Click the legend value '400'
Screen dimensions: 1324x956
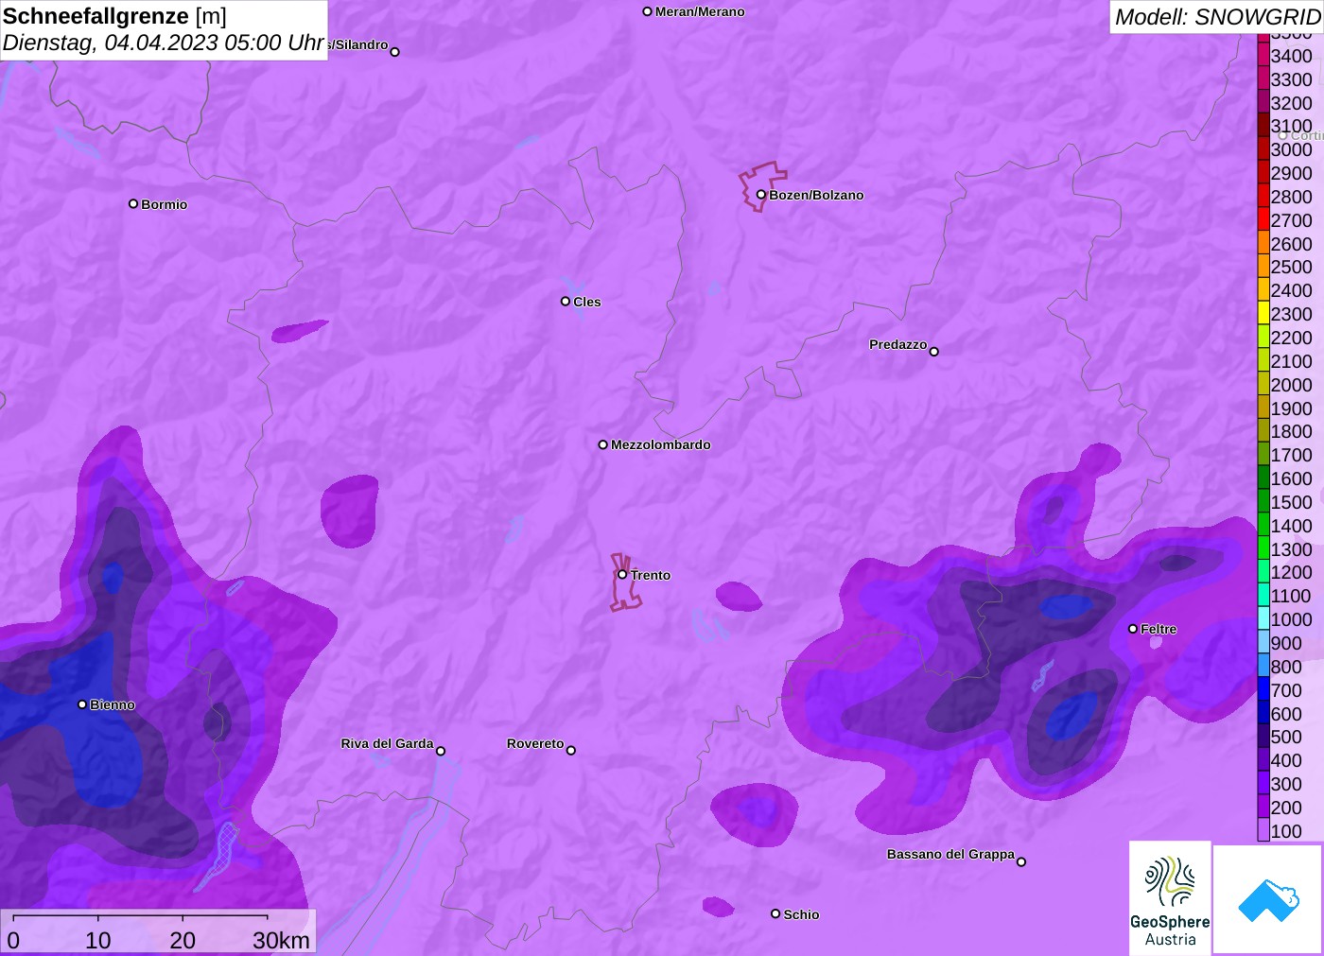(1286, 760)
